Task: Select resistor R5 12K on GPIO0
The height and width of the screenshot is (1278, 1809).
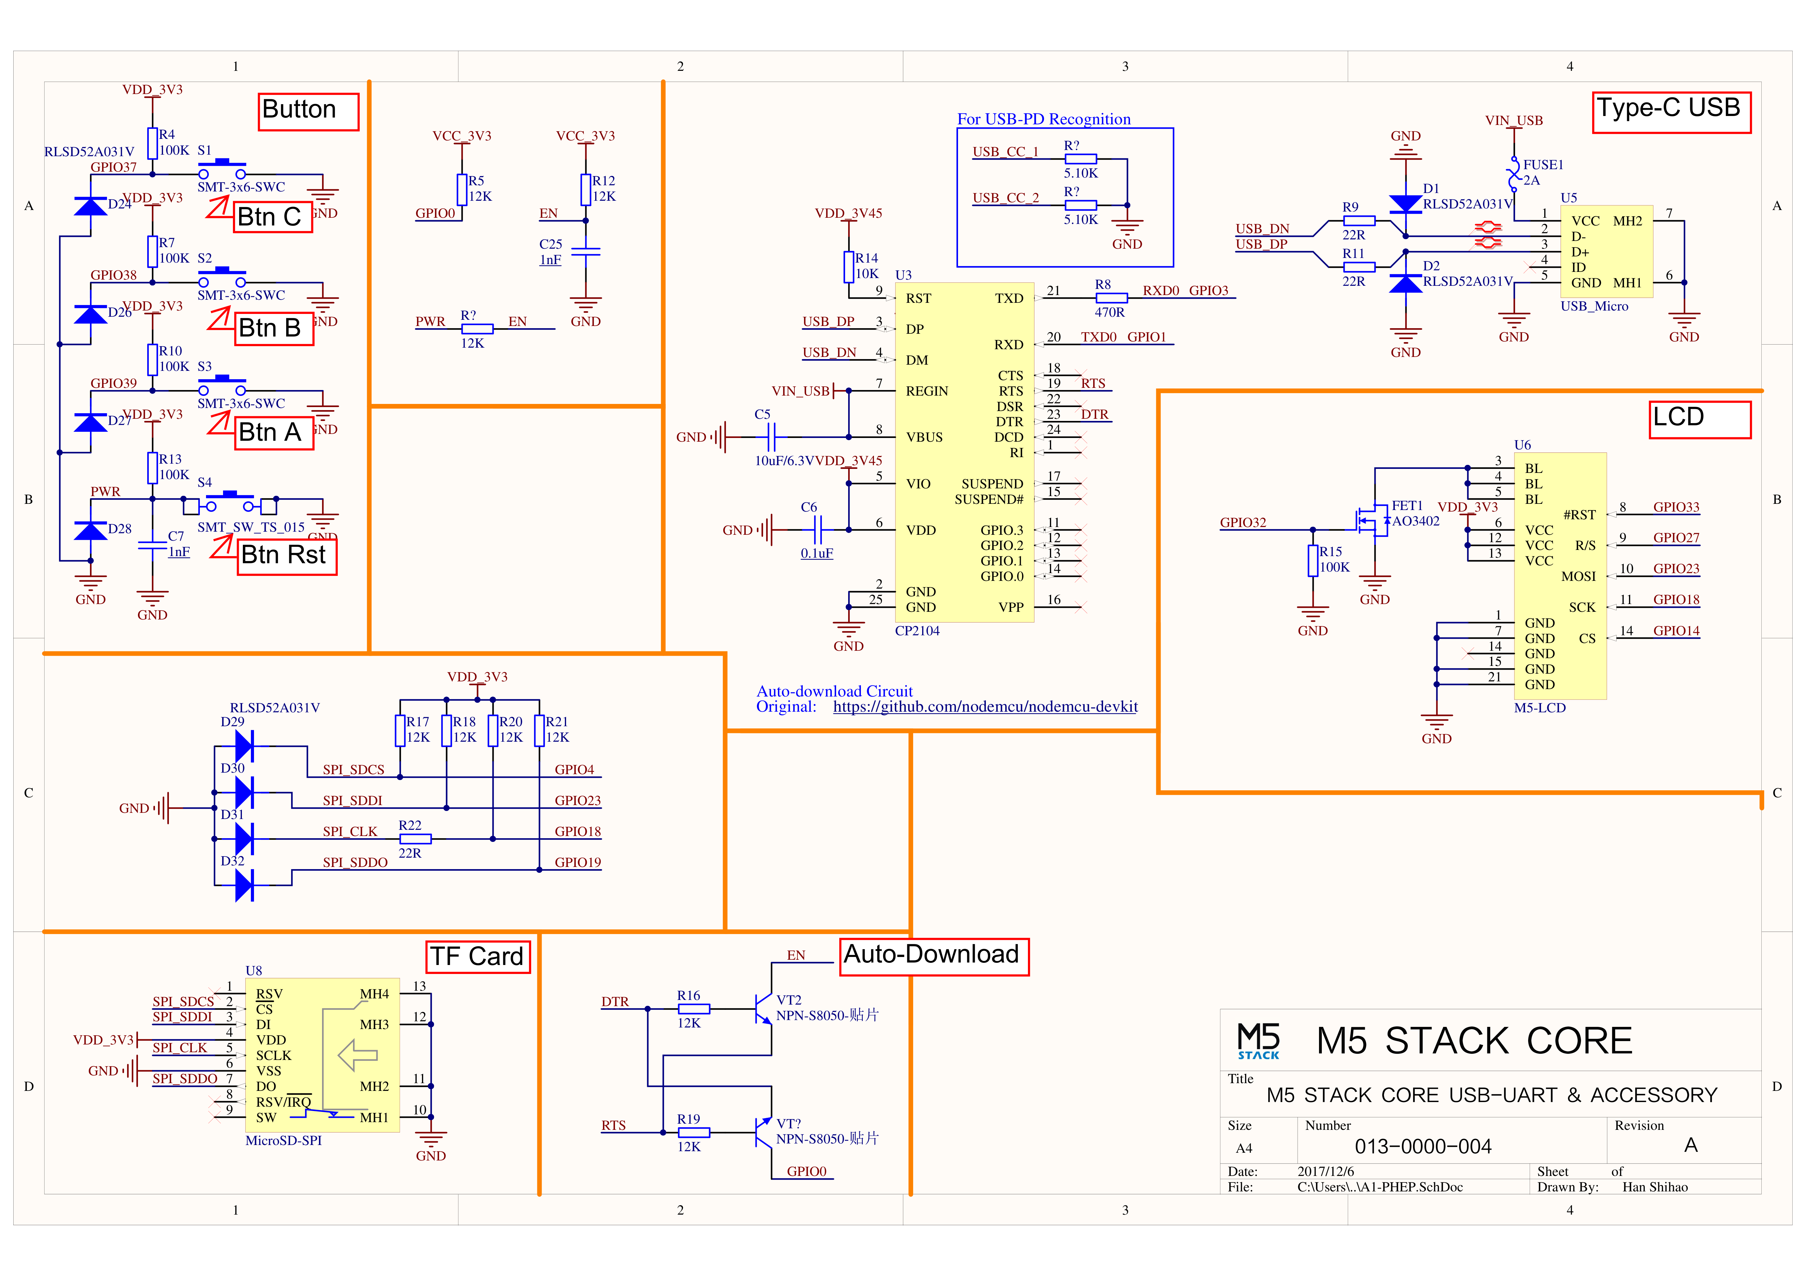Action: 462,190
